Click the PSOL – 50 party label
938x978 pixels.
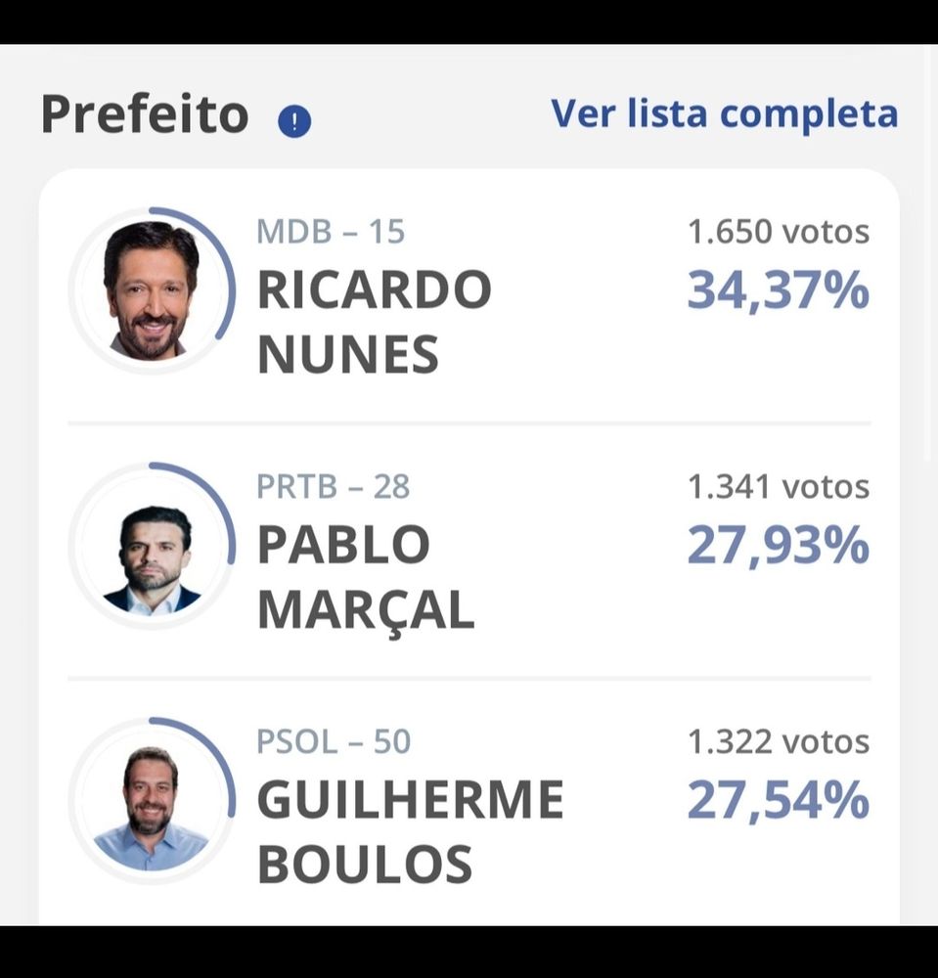[334, 741]
